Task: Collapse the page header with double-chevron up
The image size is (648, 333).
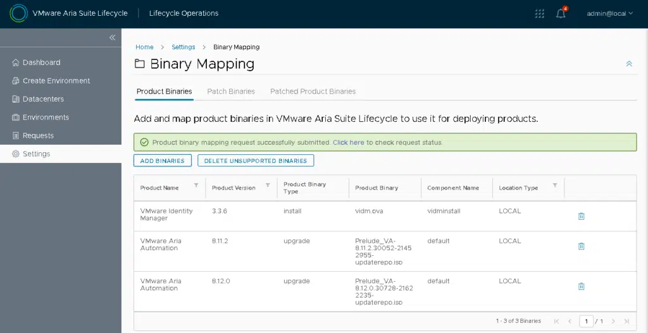Action: point(629,64)
